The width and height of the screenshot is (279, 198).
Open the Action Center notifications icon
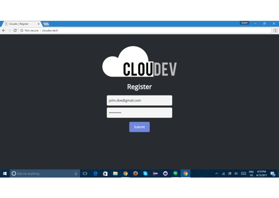coord(273,174)
